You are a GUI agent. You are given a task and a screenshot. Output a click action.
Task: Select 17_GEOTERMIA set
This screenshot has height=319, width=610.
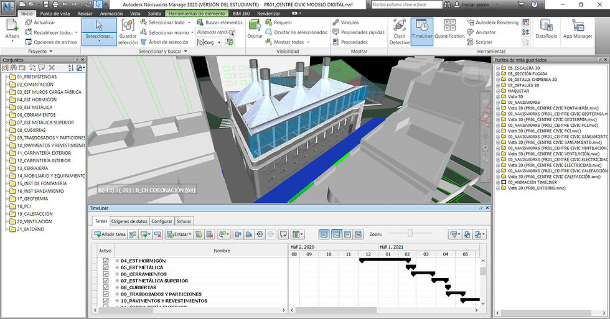click(x=32, y=198)
